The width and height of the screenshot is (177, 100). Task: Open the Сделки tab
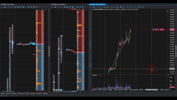[x=8, y=93]
